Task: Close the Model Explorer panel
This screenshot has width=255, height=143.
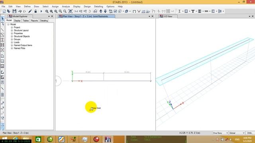Action: click(x=52, y=16)
